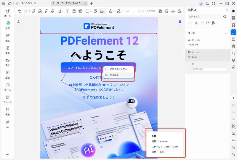Select the Stamp tool
This screenshot has height=160, width=237.
111,11
